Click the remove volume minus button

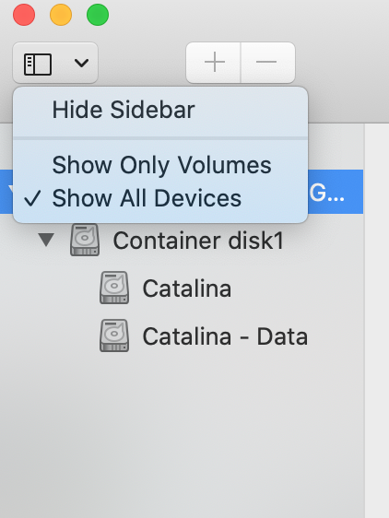268,63
